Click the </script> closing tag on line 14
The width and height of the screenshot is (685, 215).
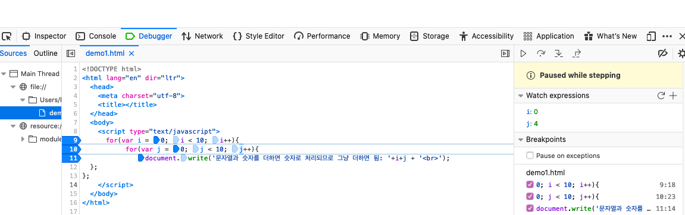point(116,185)
